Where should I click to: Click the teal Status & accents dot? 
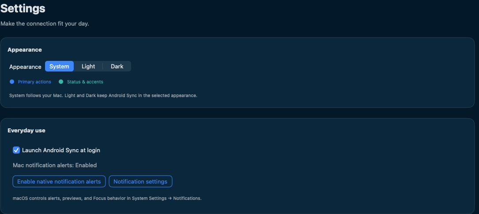point(61,82)
